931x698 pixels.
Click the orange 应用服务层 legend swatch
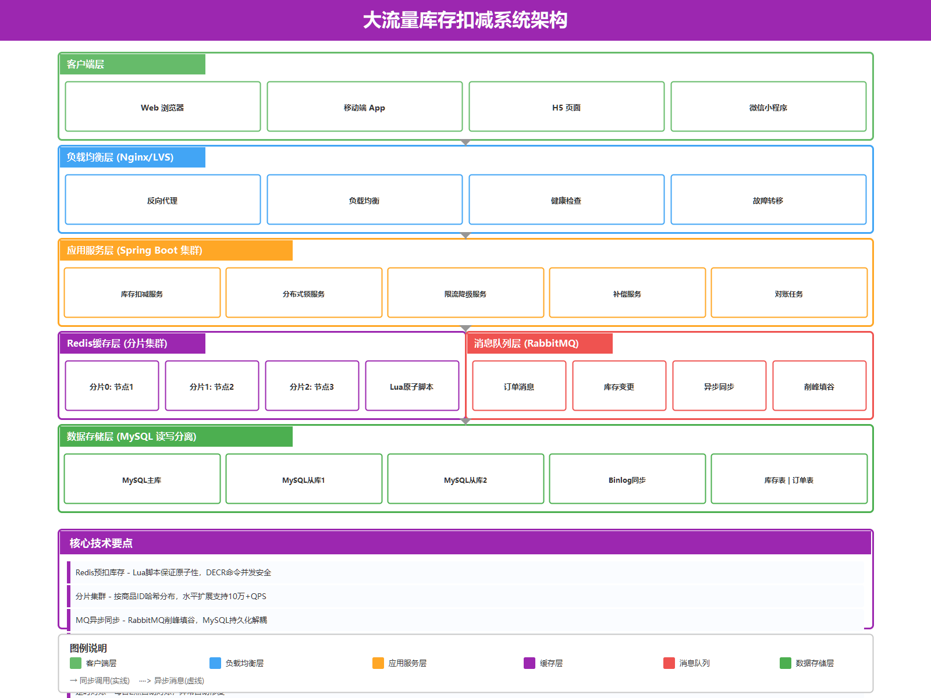click(x=378, y=663)
